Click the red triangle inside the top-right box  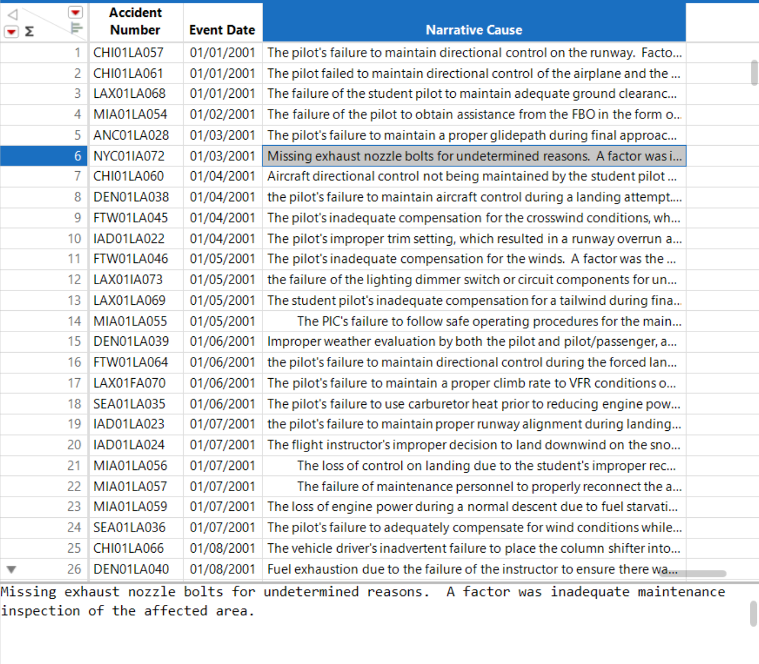[76, 12]
